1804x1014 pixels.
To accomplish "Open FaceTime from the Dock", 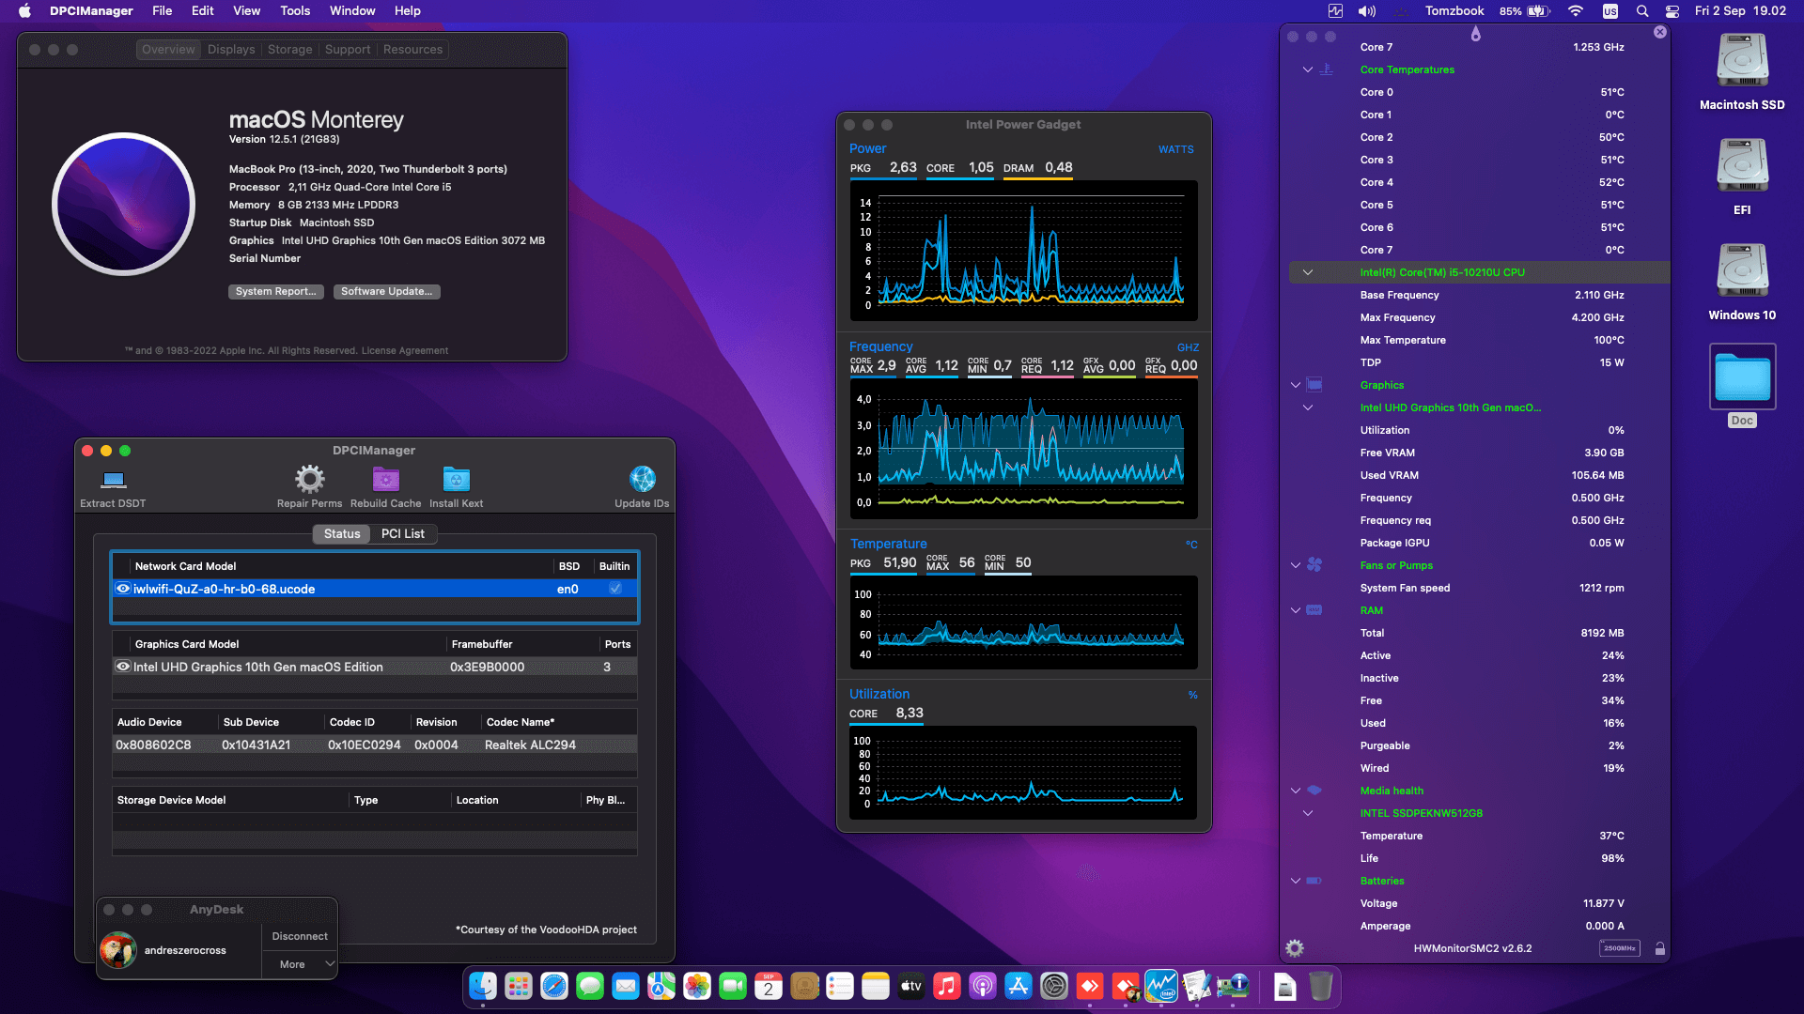I will click(x=733, y=986).
